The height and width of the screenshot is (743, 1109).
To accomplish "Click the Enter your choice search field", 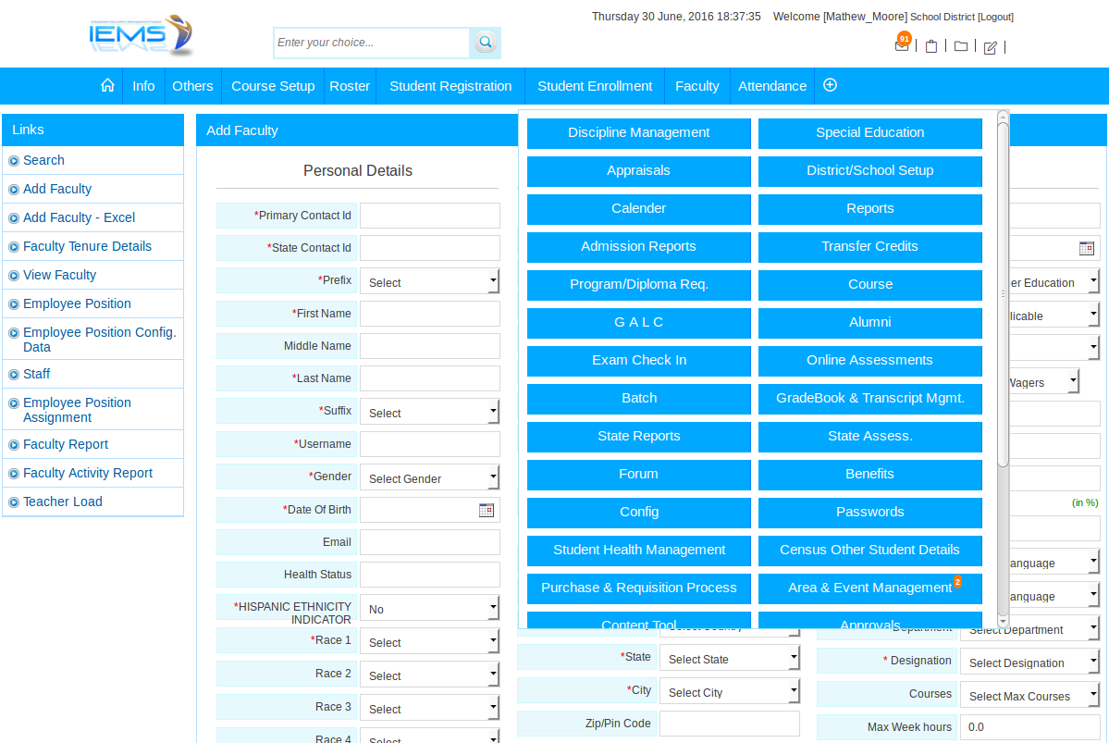I will pos(372,43).
